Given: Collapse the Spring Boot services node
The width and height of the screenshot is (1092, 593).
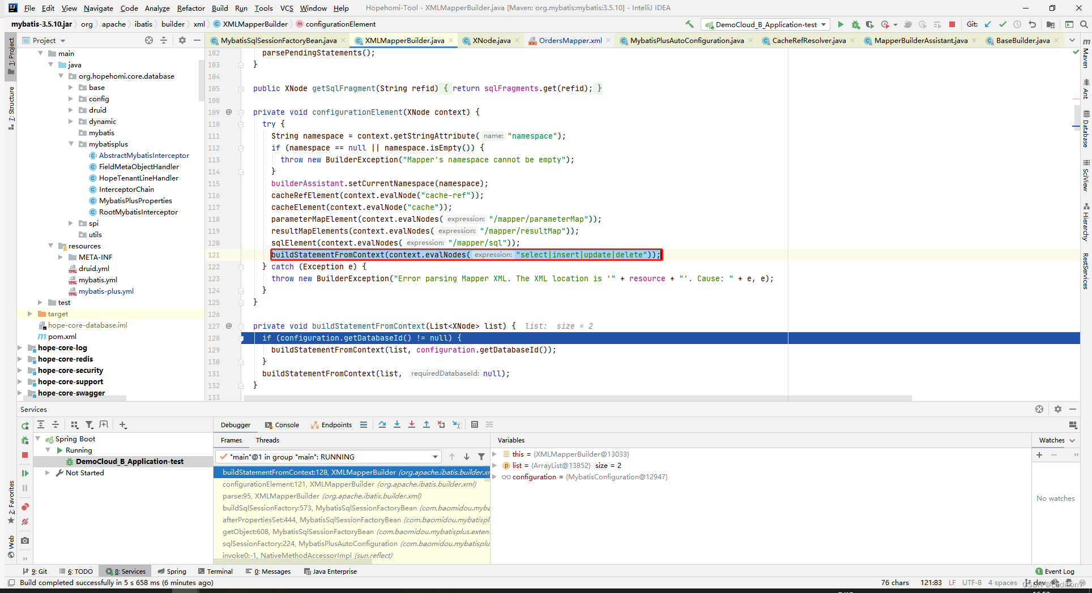Looking at the screenshot, I should 38,439.
